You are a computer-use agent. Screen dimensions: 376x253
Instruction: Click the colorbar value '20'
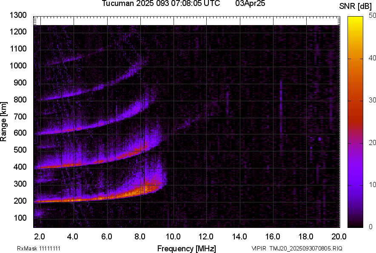pyautogui.click(x=373, y=142)
